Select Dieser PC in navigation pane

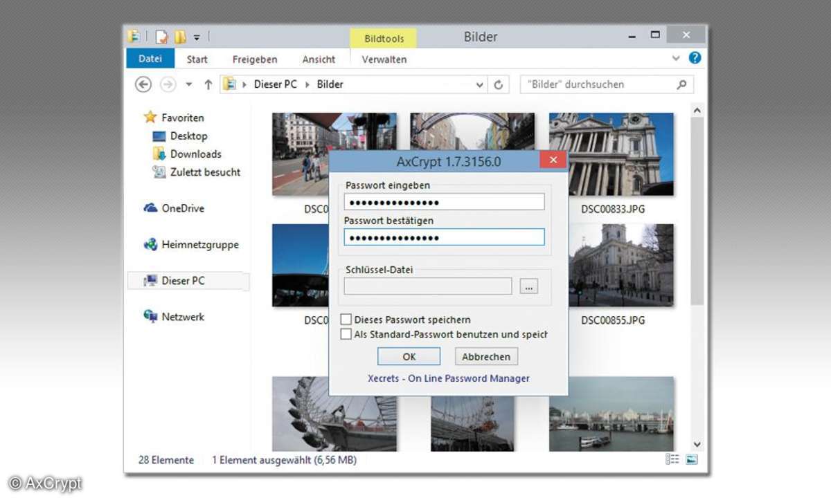click(x=184, y=281)
